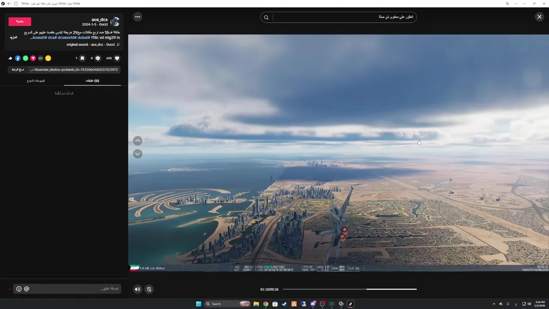Screen dimensions: 549x309
Task: Reload the page with the refresh icon
Action: click(16, 3)
